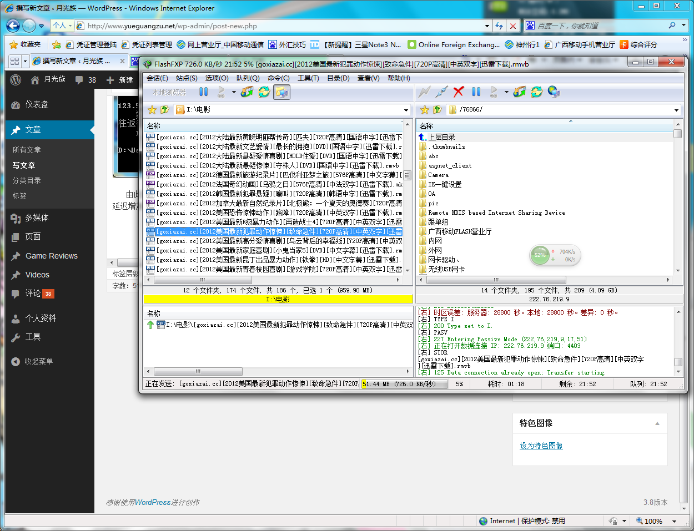Click the WordPress logo in admin bar
694x531 pixels.
pos(16,80)
